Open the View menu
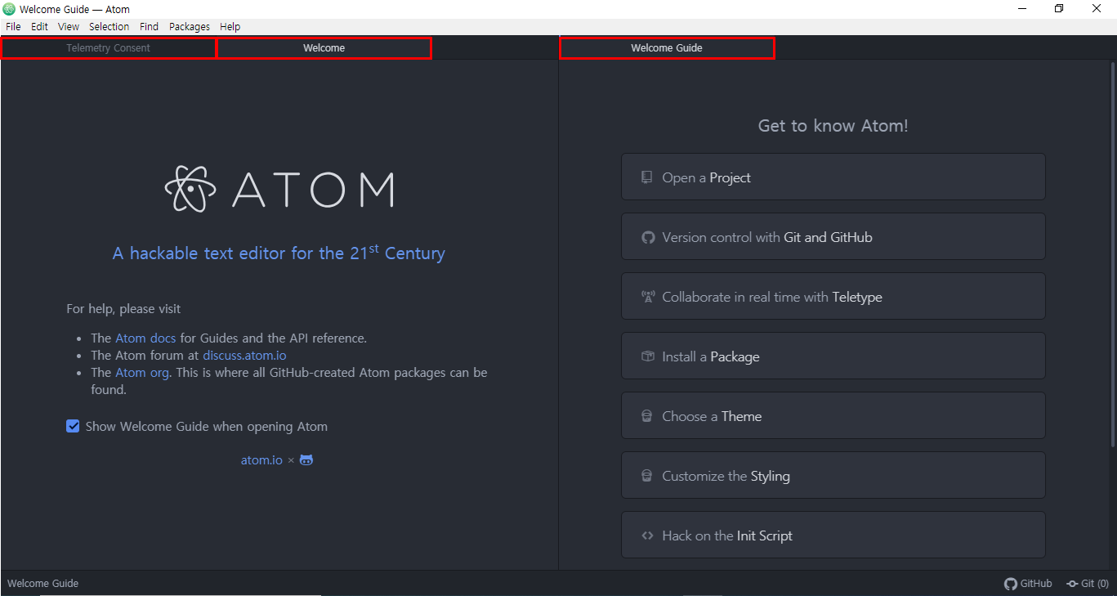The height and width of the screenshot is (596, 1117). [x=69, y=27]
